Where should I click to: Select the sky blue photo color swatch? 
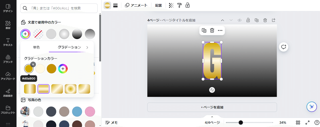click(x=77, y=112)
